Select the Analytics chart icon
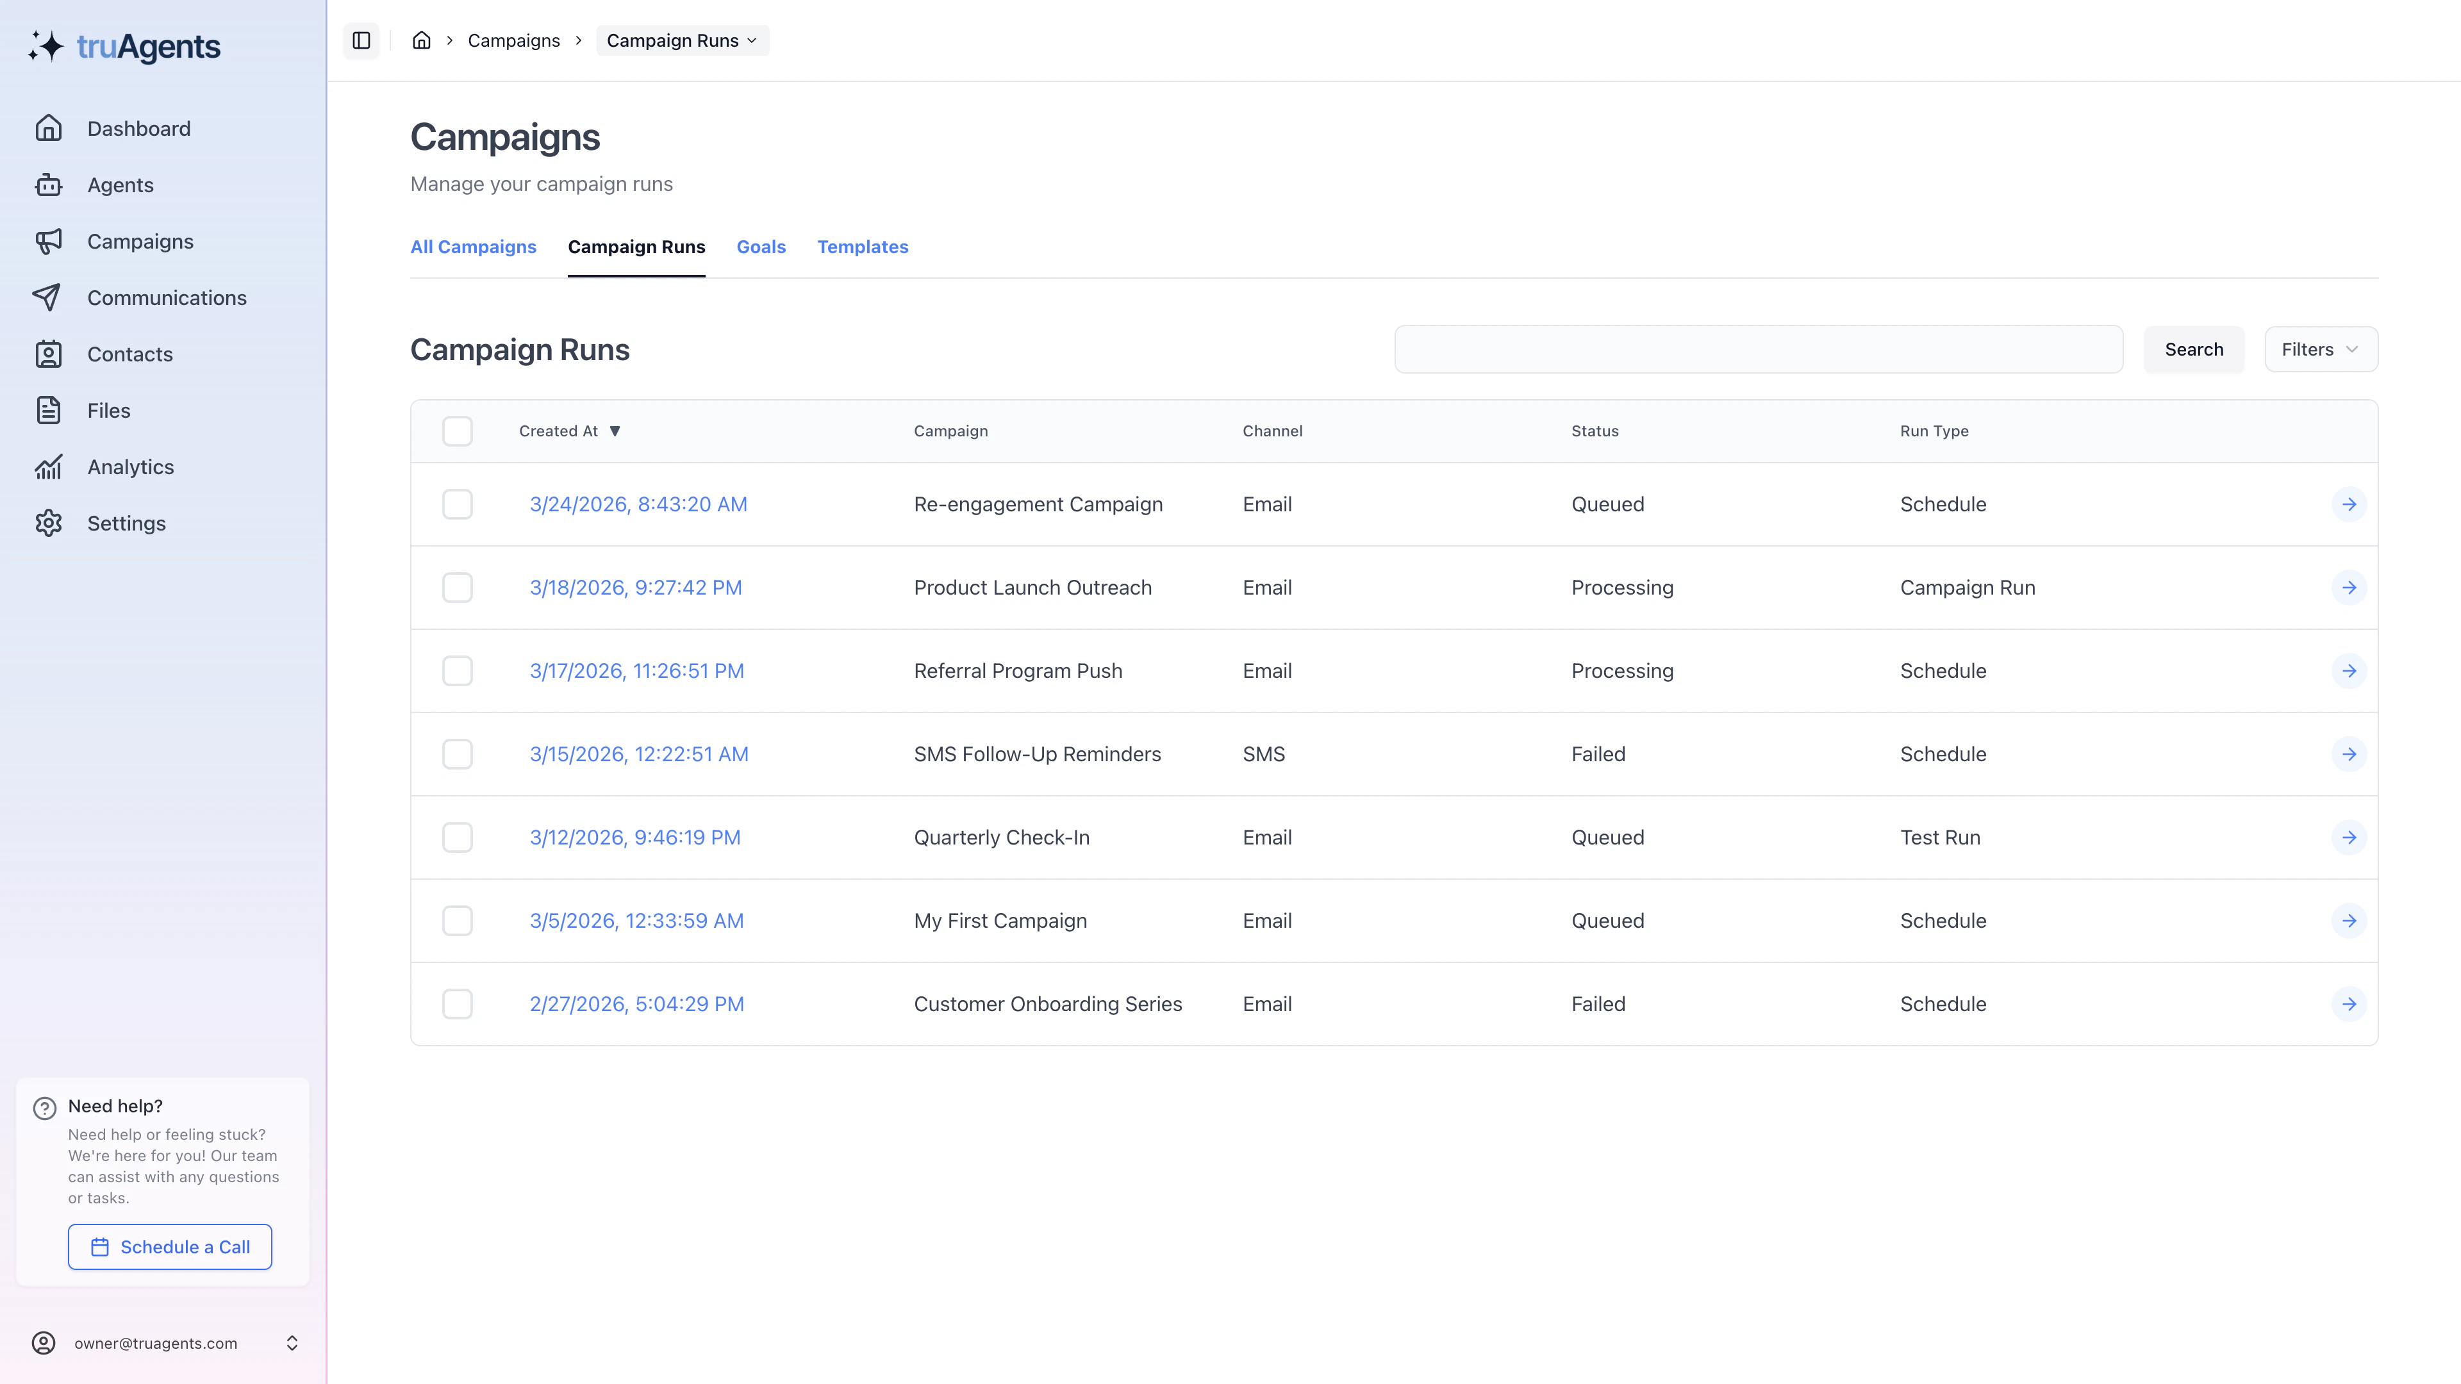Screen dimensions: 2461x1384 (x=49, y=466)
